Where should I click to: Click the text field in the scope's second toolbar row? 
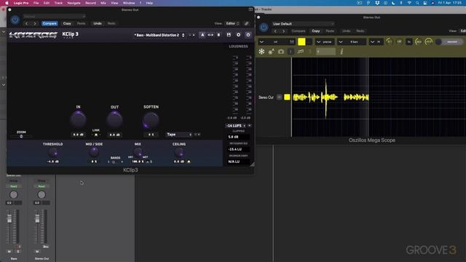pos(325,52)
